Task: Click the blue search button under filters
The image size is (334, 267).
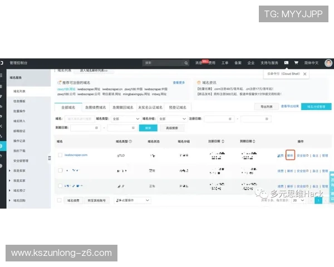Action: click(148, 128)
